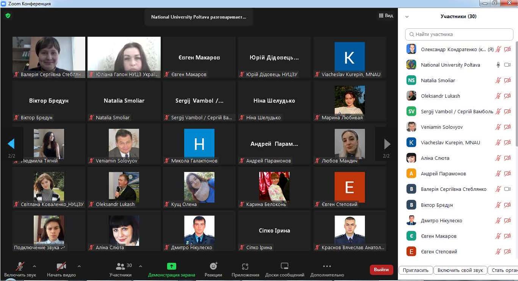Expand video options arrow next to camera
Viewport: 518px width, 281px height.
(79, 266)
